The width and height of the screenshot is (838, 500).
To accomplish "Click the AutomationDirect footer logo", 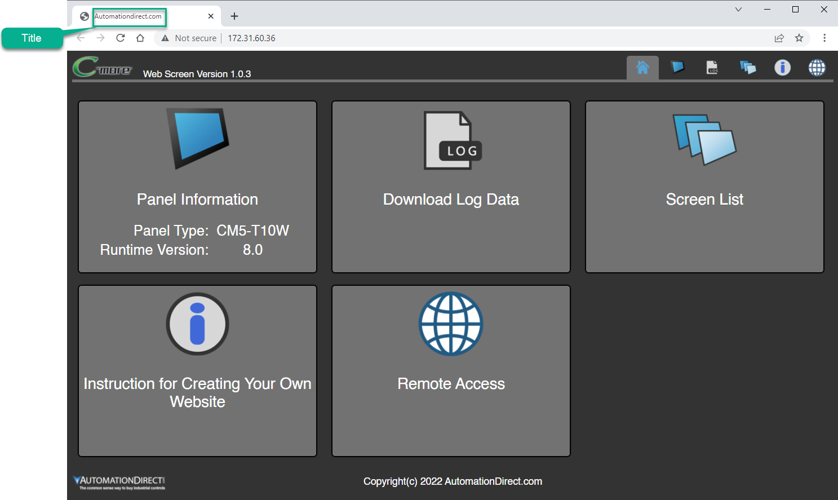I will coord(119,483).
